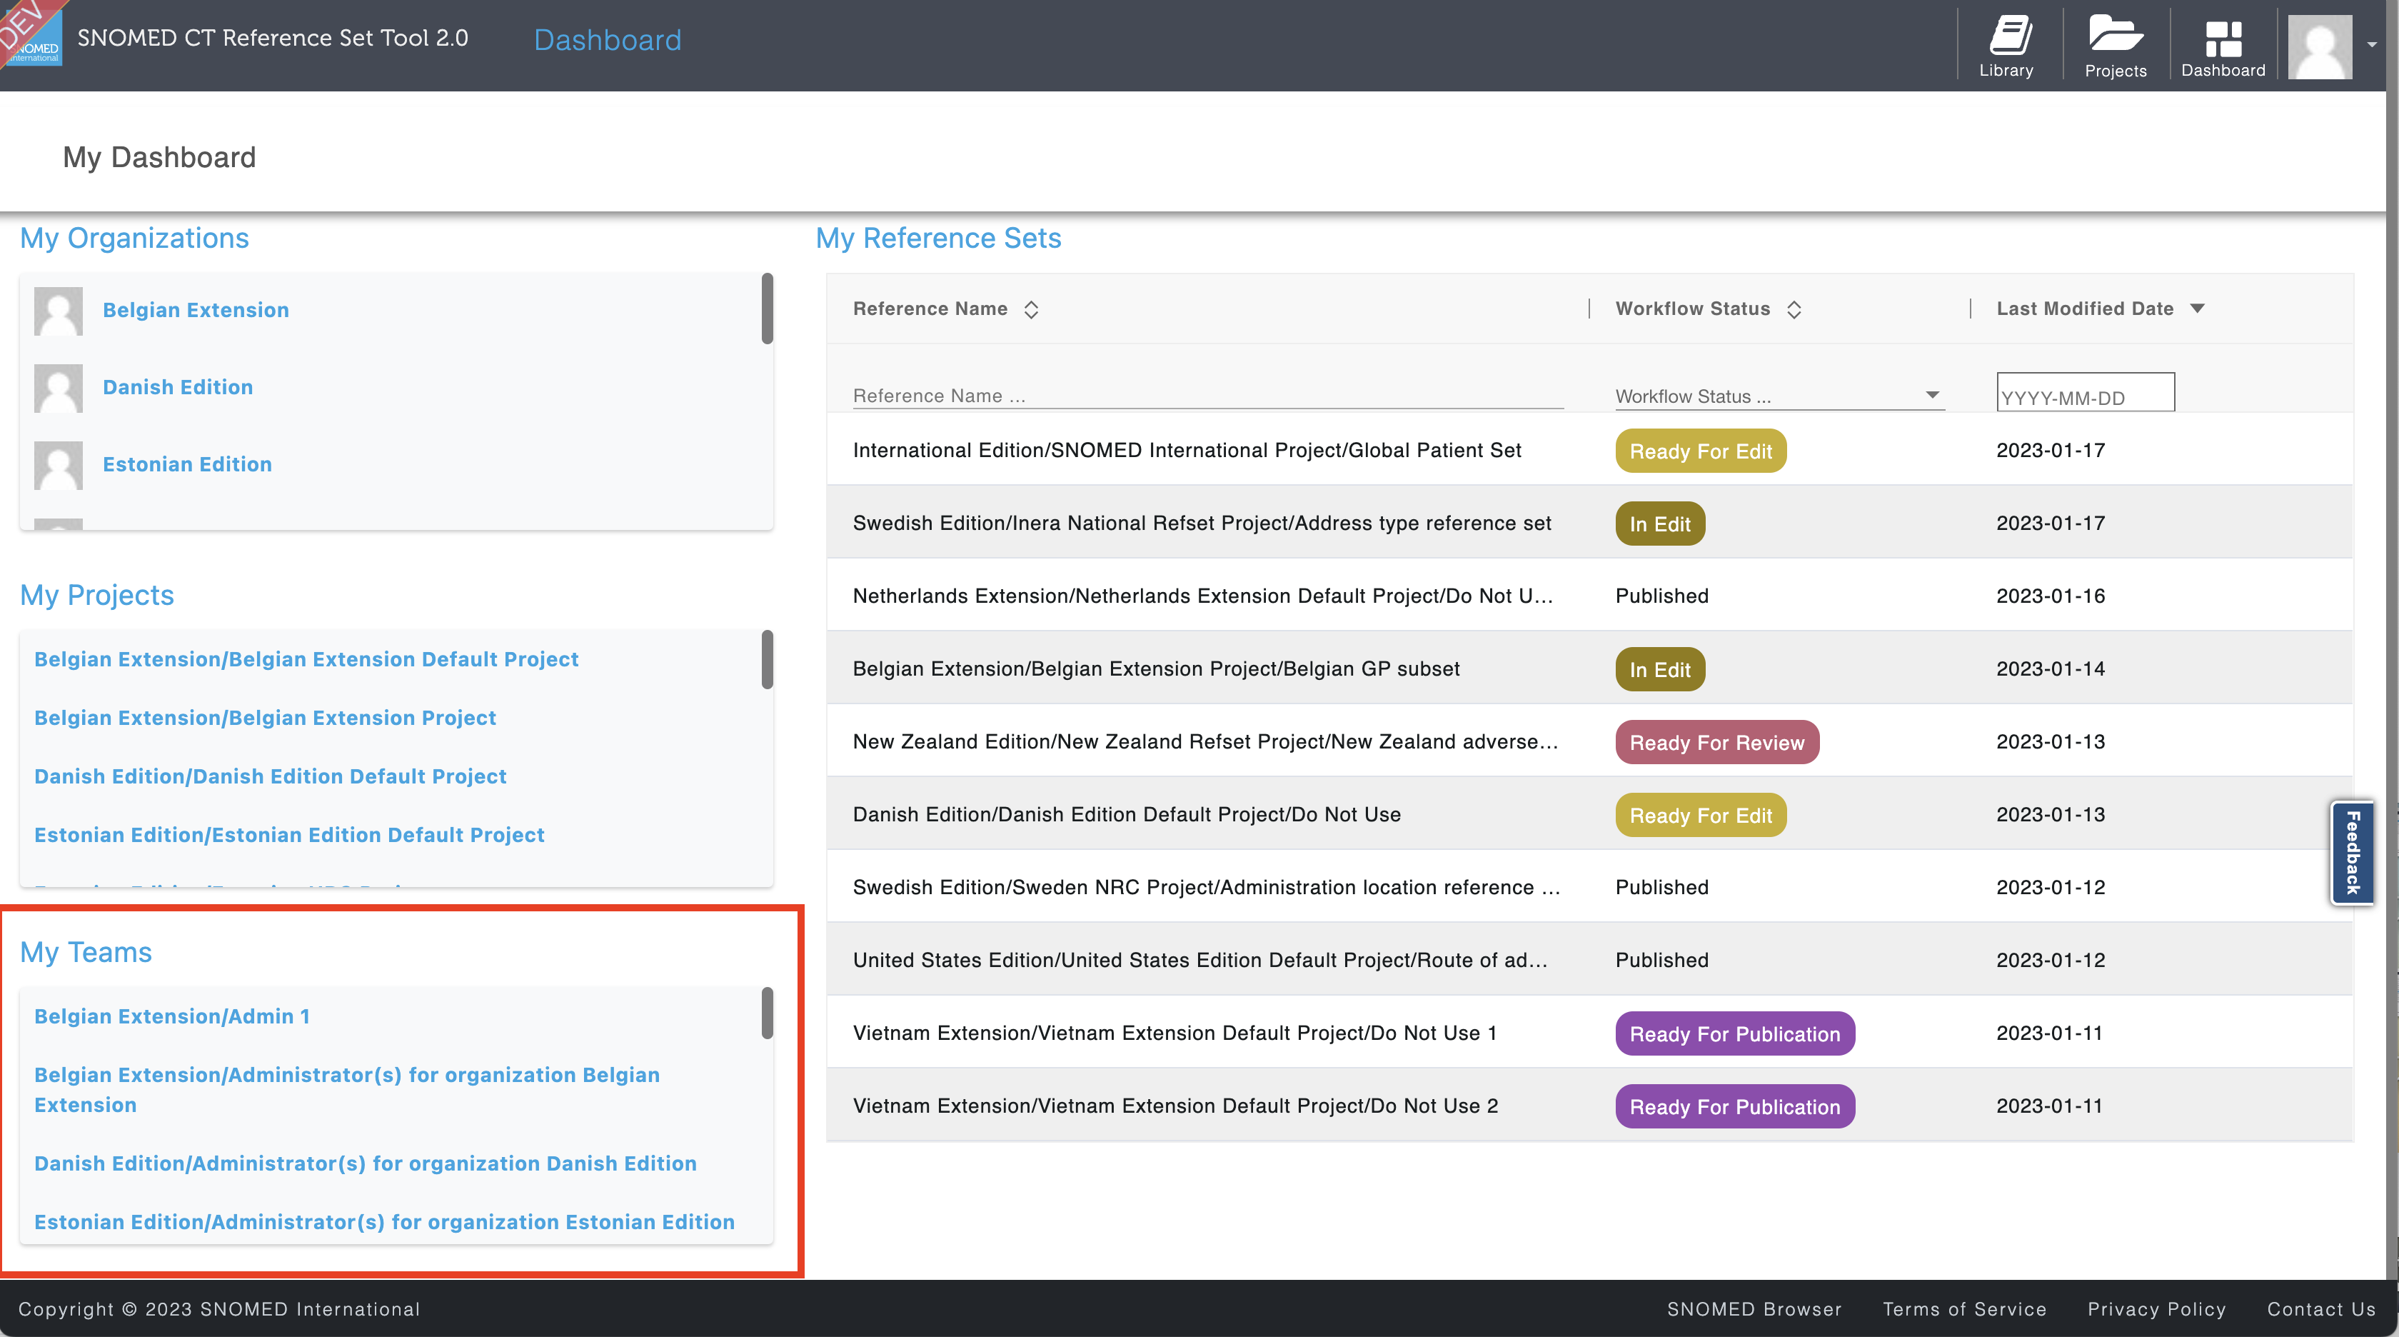
Task: Click Ready For Edit badge for Global Patient Set
Action: click(1701, 451)
